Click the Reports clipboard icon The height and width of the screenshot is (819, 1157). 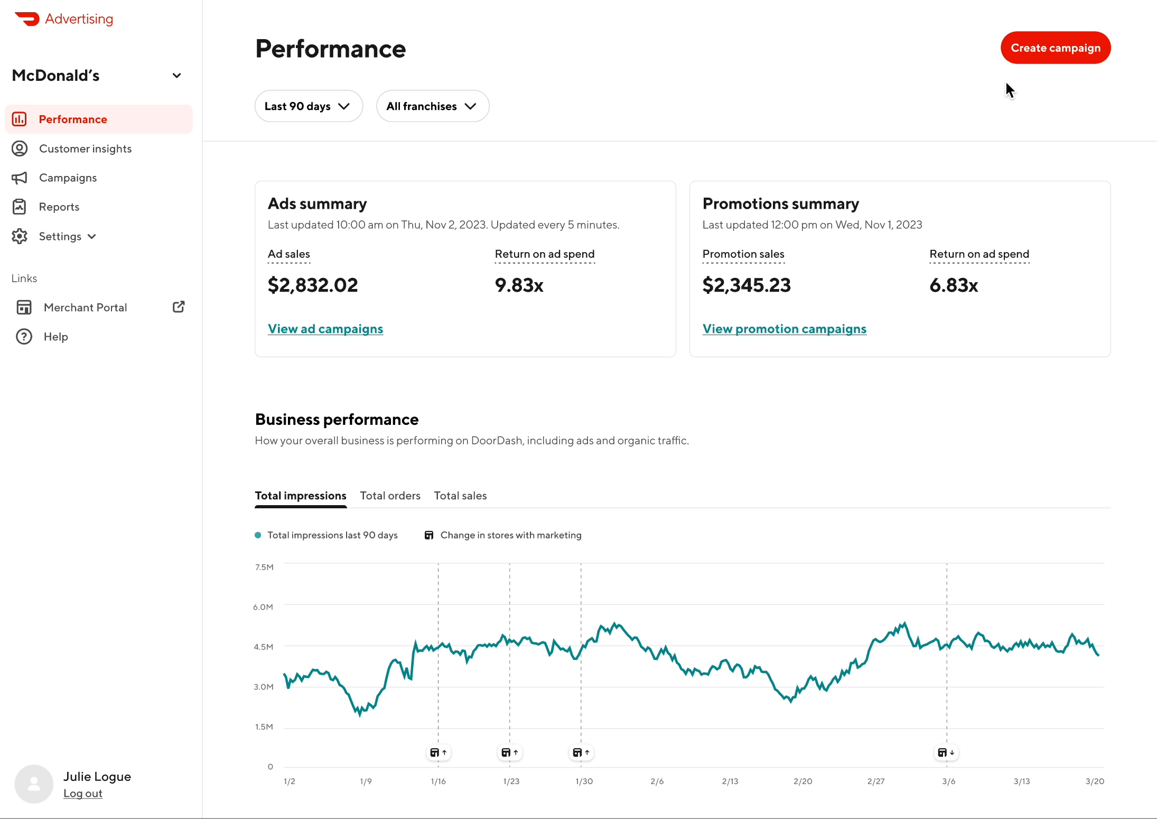tap(20, 207)
